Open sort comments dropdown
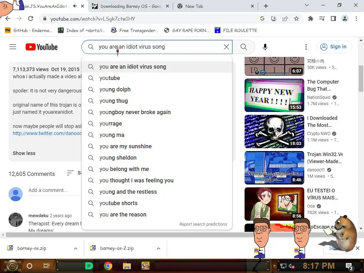 [x=74, y=173]
